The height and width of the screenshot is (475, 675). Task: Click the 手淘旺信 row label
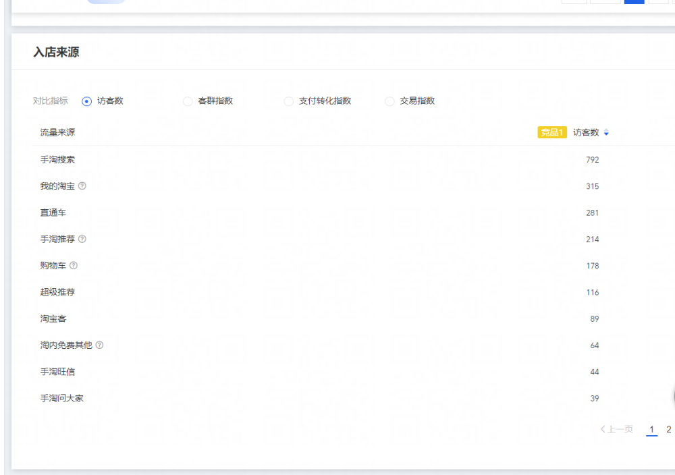57,372
